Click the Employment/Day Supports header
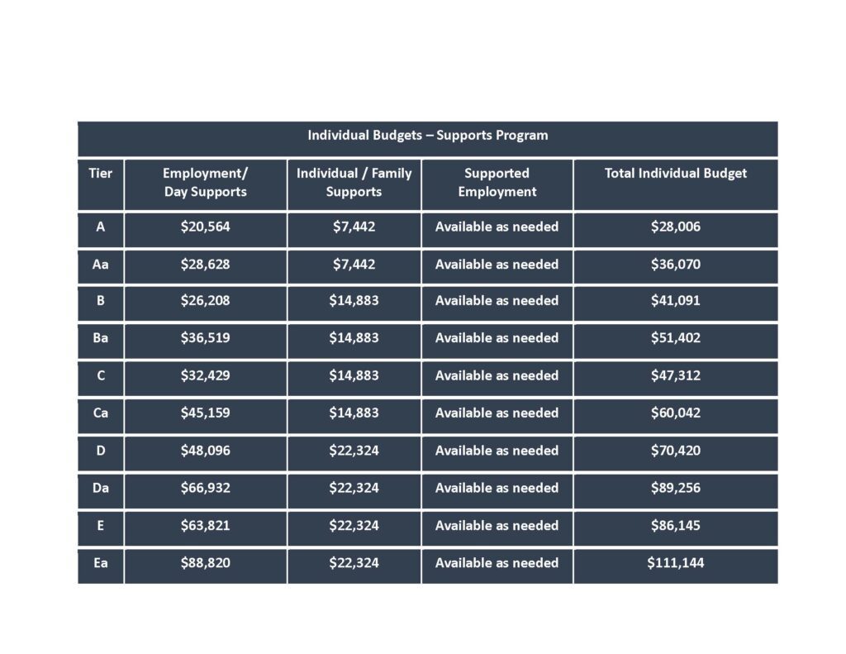 205,183
